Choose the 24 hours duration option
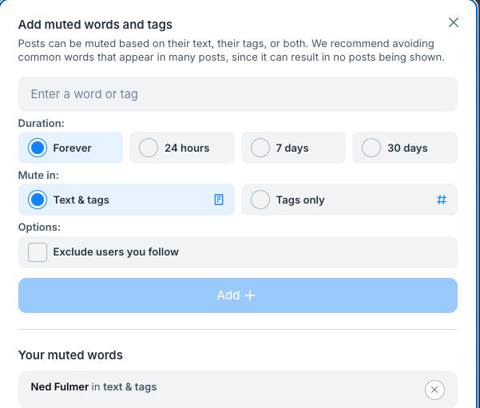This screenshot has width=480, height=408. click(x=149, y=148)
